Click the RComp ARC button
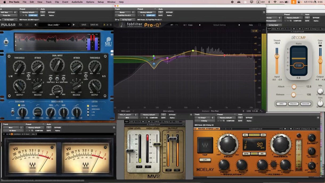The width and height of the screenshot is (325, 183). 281,104
